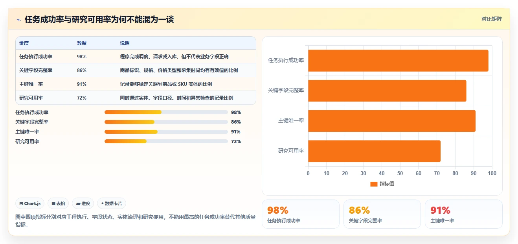Click the description starting 商品标识、规格
518x244 pixels.
tap(179, 70)
